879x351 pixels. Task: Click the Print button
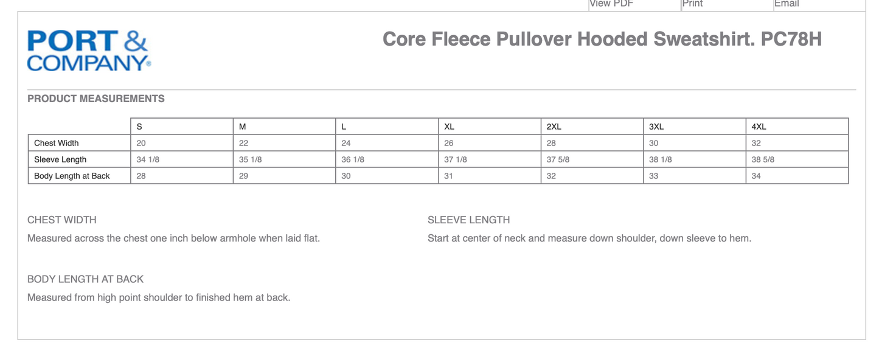pyautogui.click(x=692, y=4)
